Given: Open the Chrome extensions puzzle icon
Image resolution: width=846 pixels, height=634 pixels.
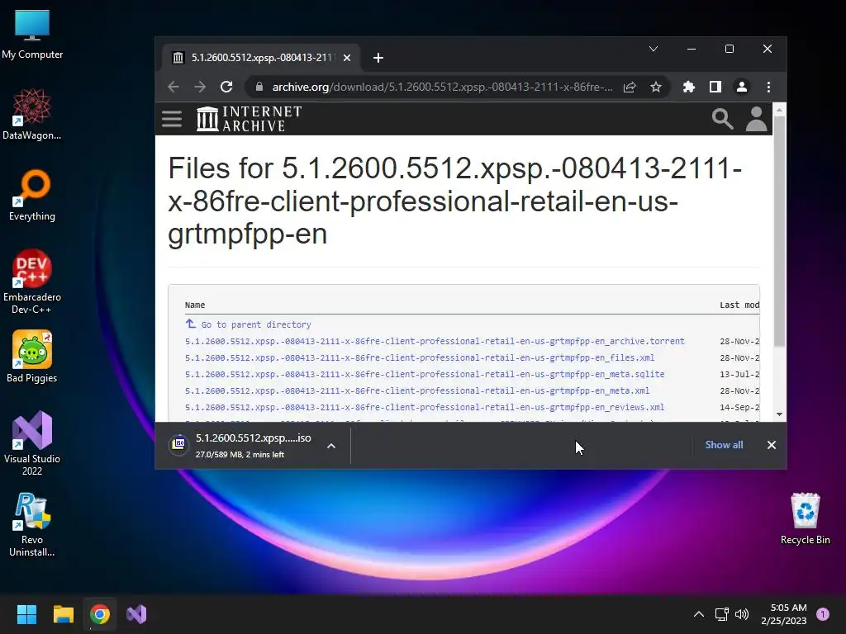Looking at the screenshot, I should tap(688, 87).
